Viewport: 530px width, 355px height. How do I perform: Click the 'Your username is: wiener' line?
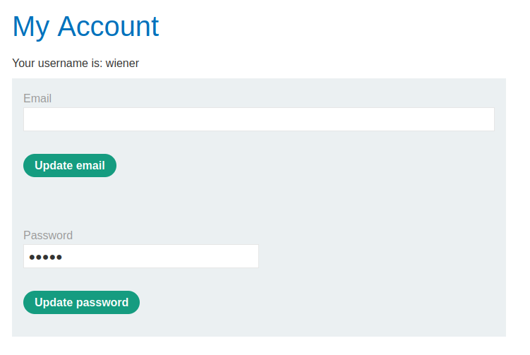point(76,64)
